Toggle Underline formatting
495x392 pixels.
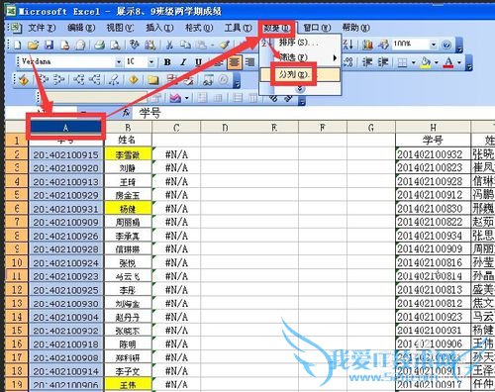198,62
